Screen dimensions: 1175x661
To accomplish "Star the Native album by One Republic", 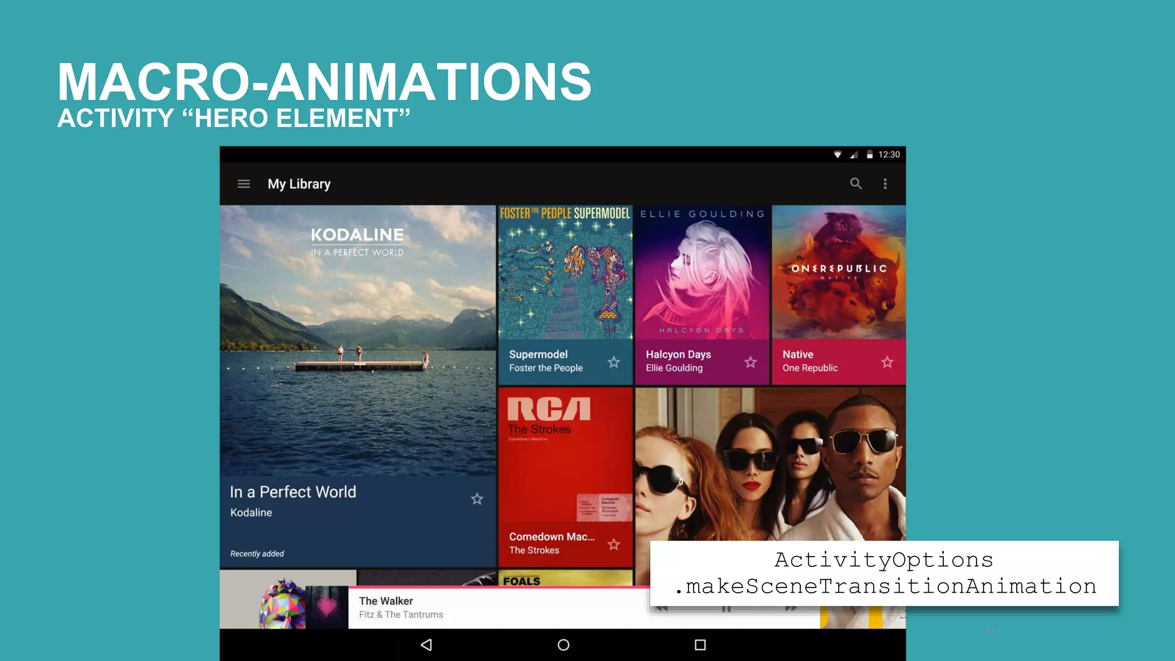I will click(887, 362).
